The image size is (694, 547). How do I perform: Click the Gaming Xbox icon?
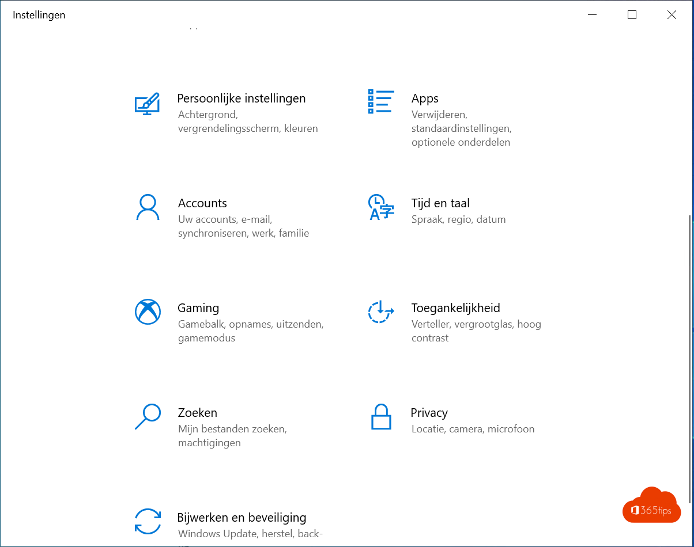coord(148,312)
